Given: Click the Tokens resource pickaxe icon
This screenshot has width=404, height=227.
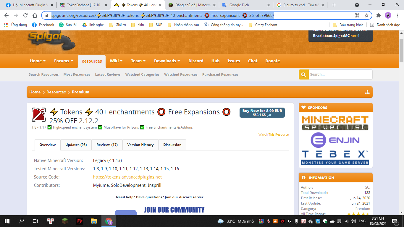Looking at the screenshot, I should tap(39, 115).
